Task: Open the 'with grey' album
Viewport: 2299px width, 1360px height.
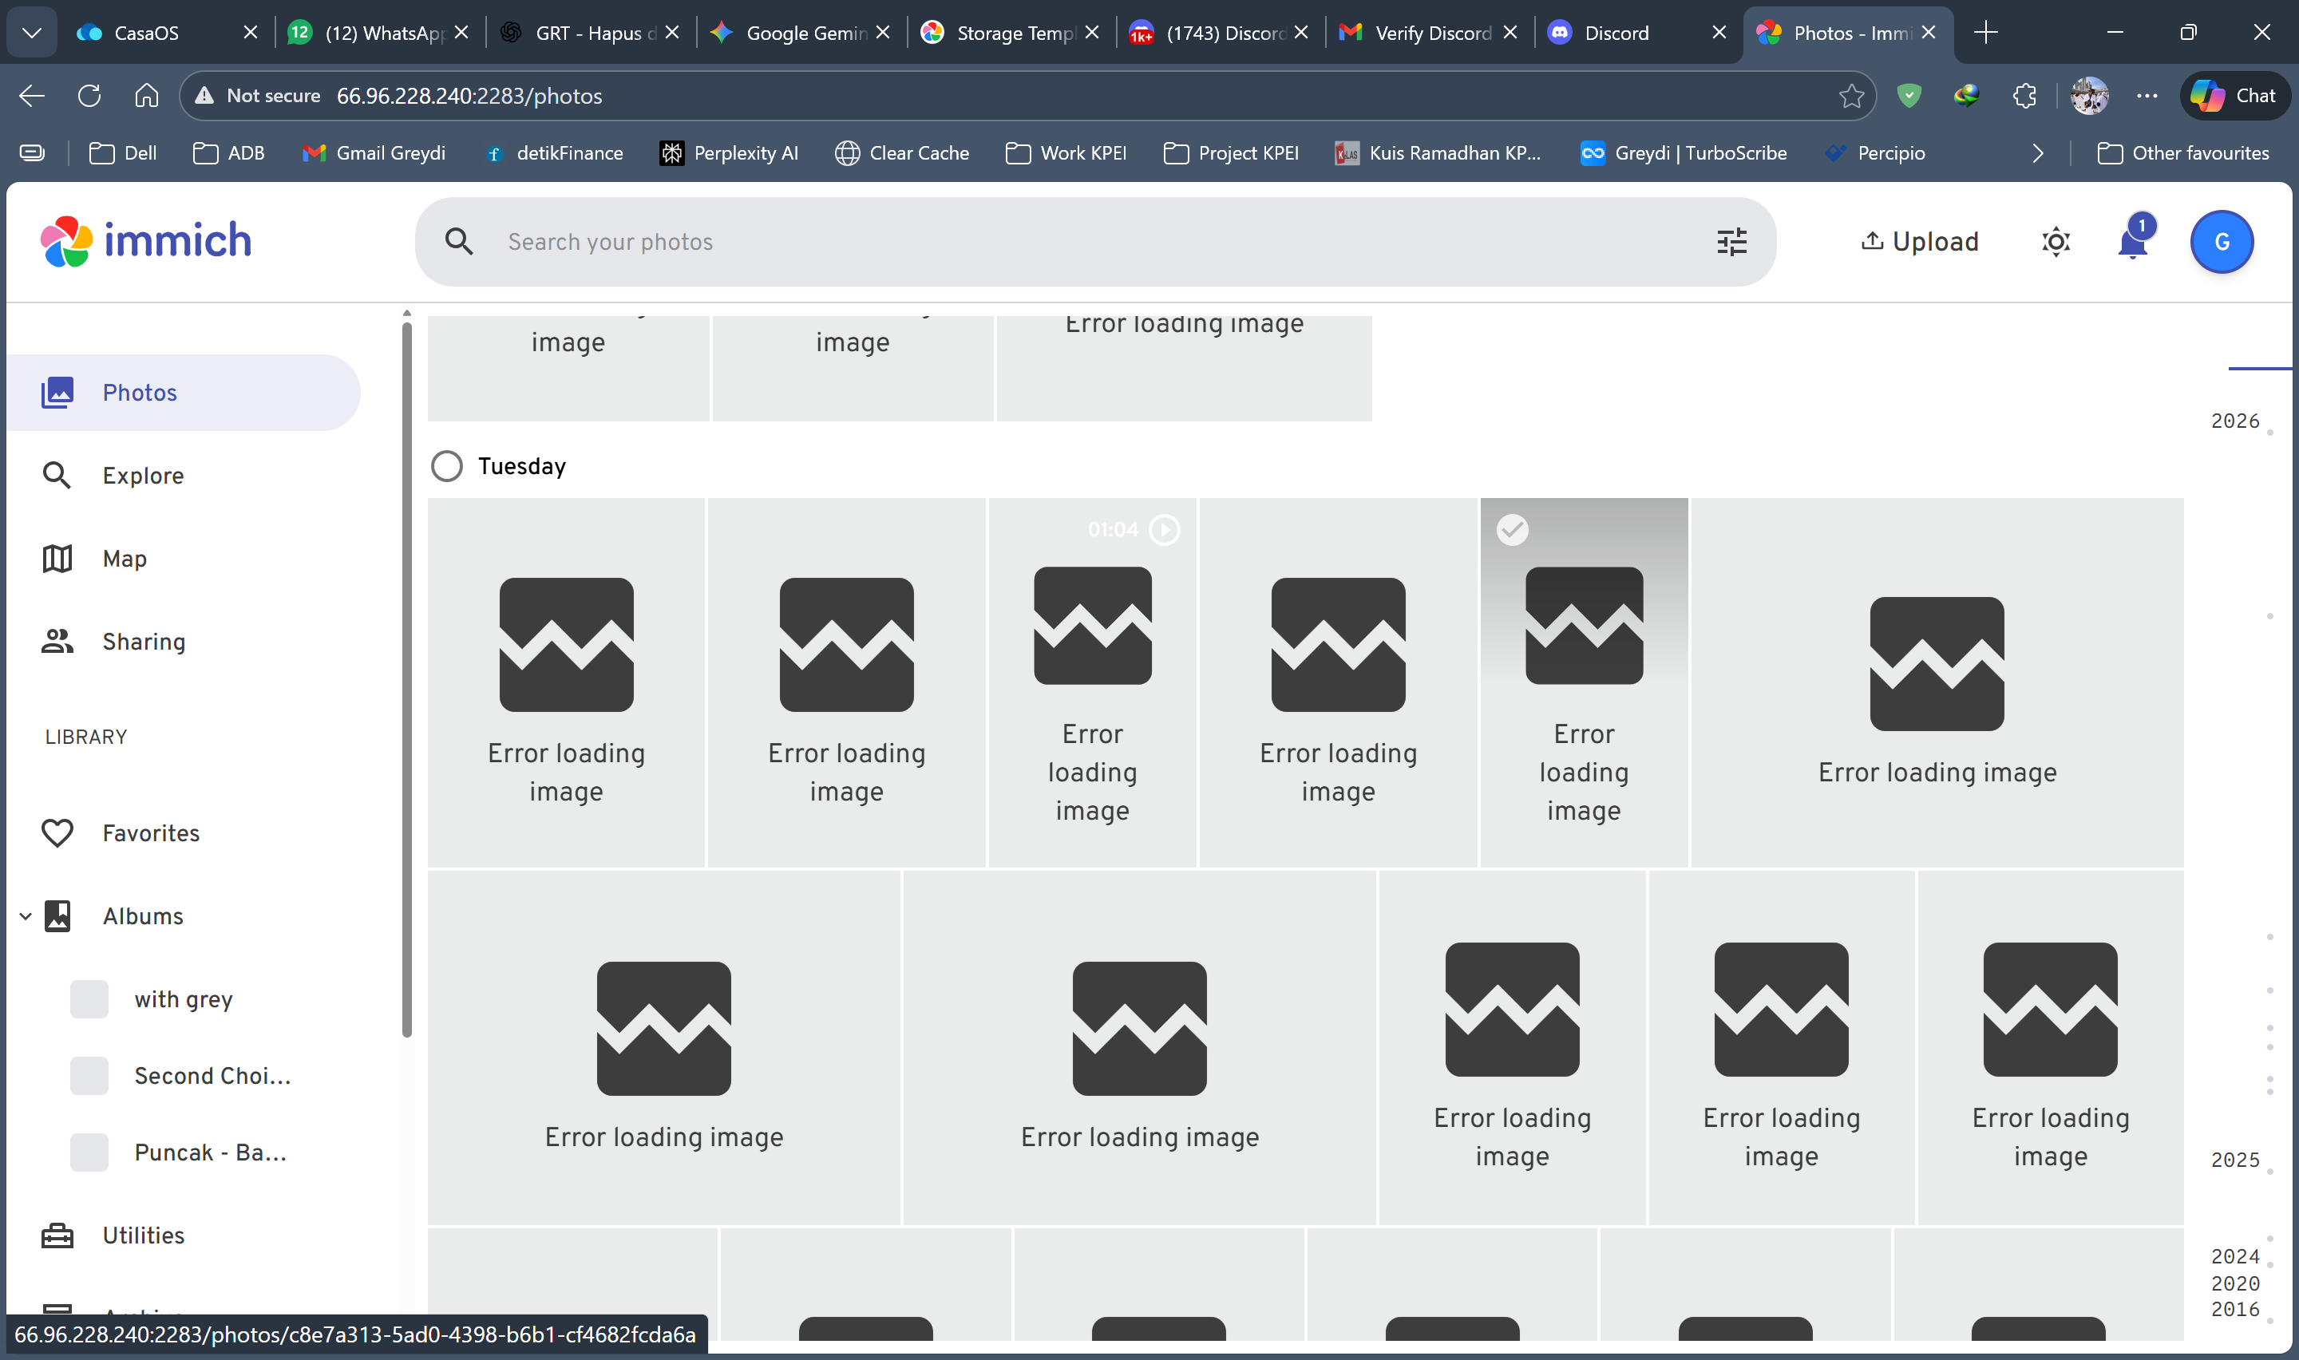Action: click(x=184, y=999)
